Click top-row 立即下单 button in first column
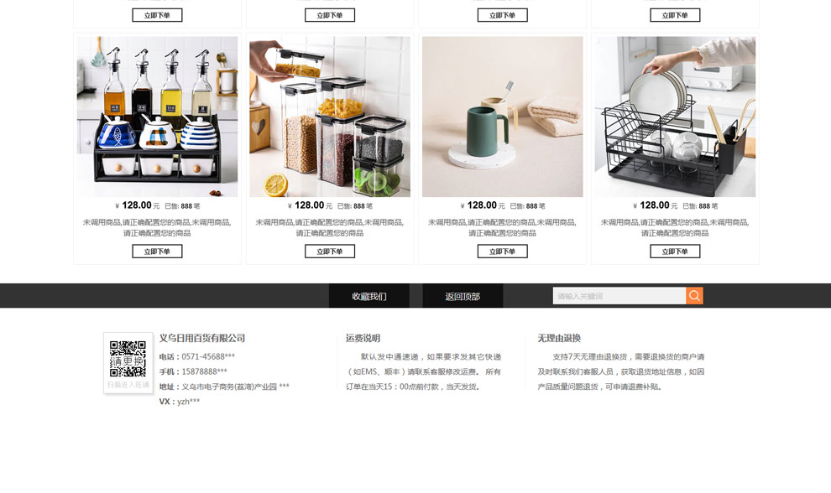The height and width of the screenshot is (493, 831). point(158,15)
